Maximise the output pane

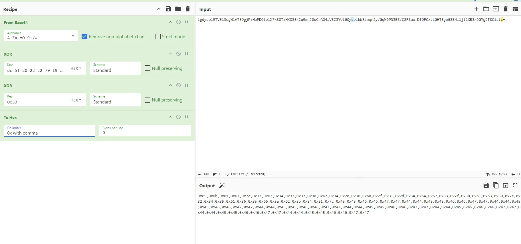[x=515, y=186]
